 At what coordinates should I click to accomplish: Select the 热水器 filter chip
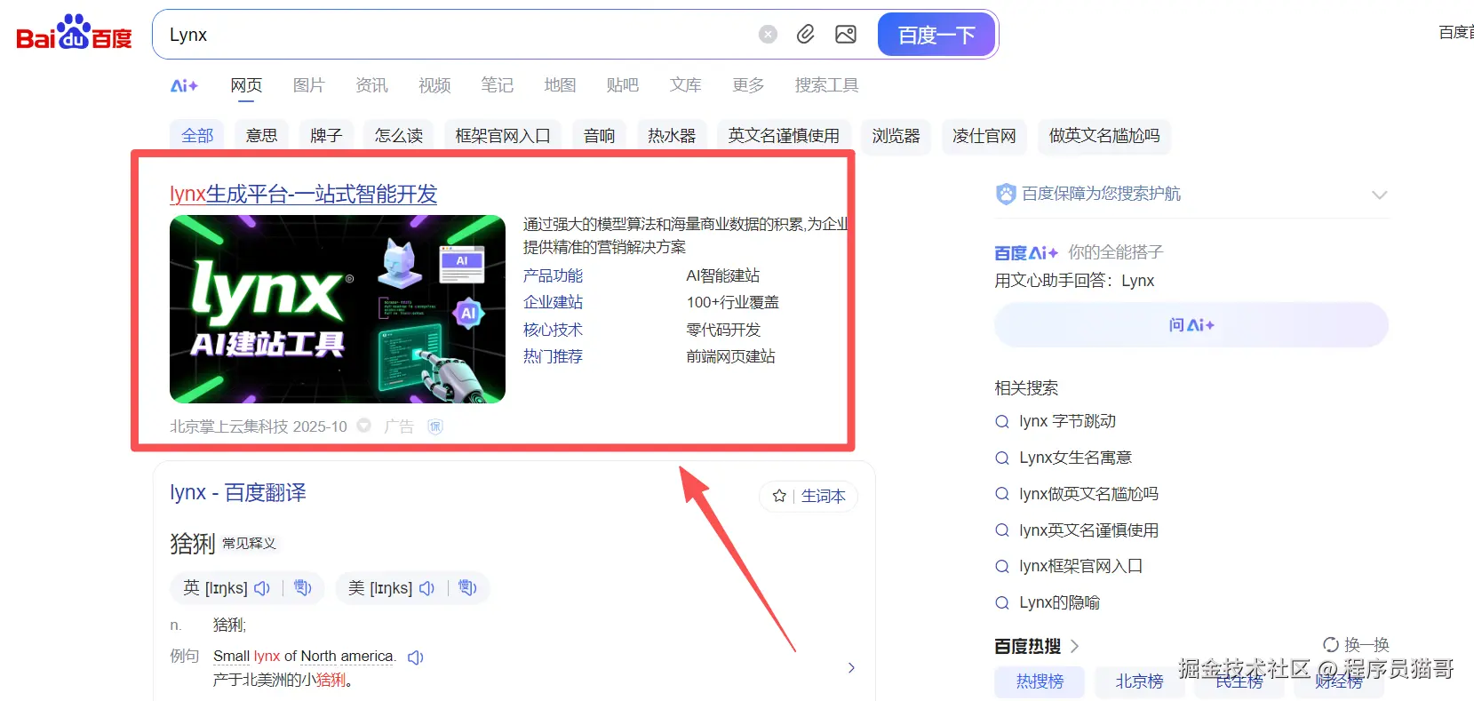[x=672, y=136]
